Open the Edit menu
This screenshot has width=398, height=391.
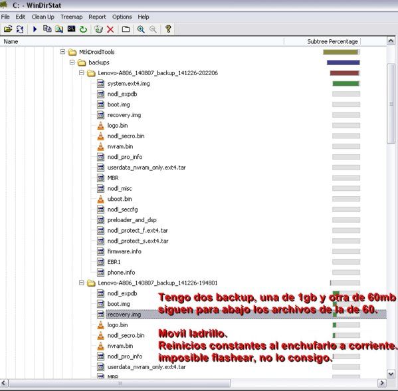pyautogui.click(x=21, y=17)
